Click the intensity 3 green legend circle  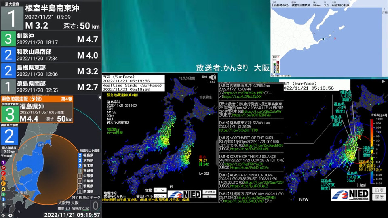[3, 194]
